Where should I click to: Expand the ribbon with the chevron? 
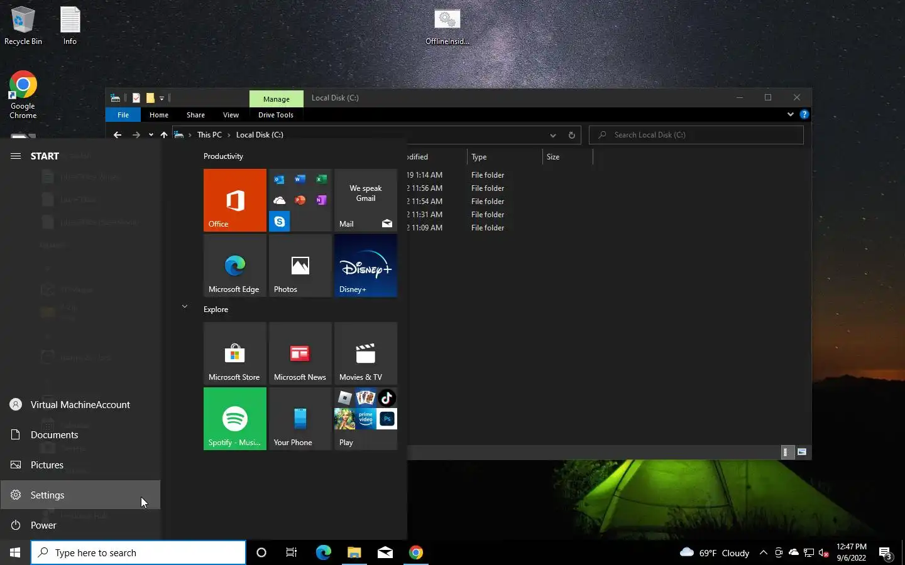[790, 114]
